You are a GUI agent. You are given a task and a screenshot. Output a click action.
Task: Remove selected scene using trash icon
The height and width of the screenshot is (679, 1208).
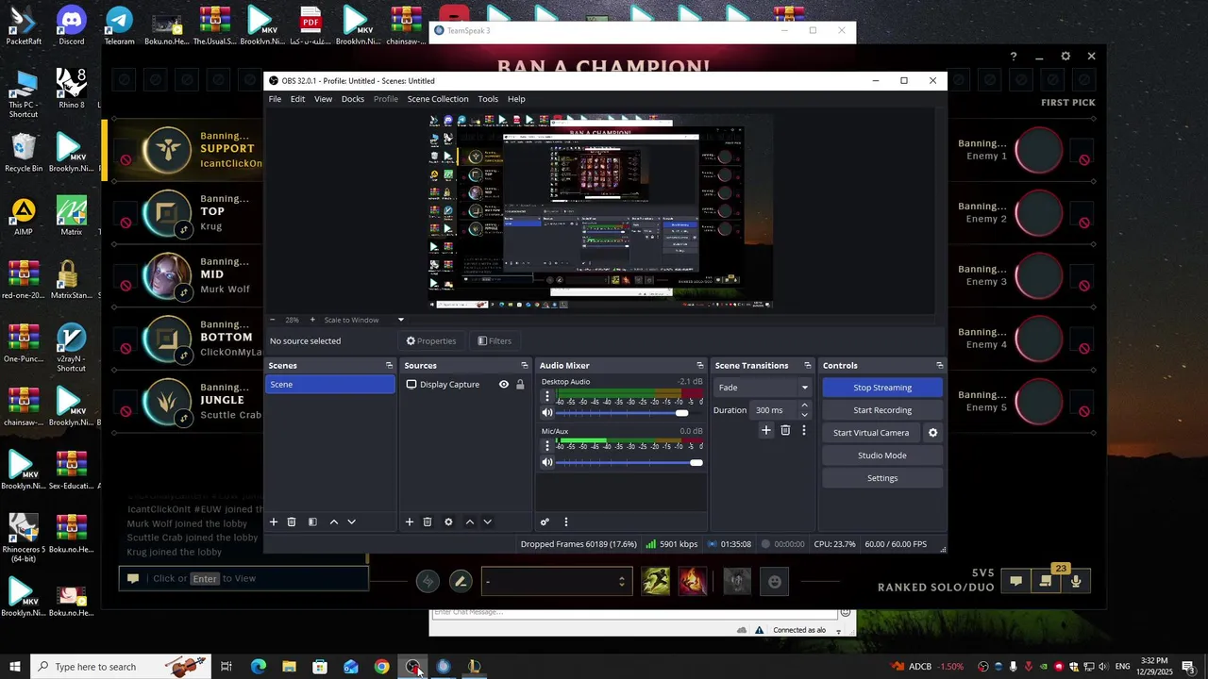click(x=292, y=522)
